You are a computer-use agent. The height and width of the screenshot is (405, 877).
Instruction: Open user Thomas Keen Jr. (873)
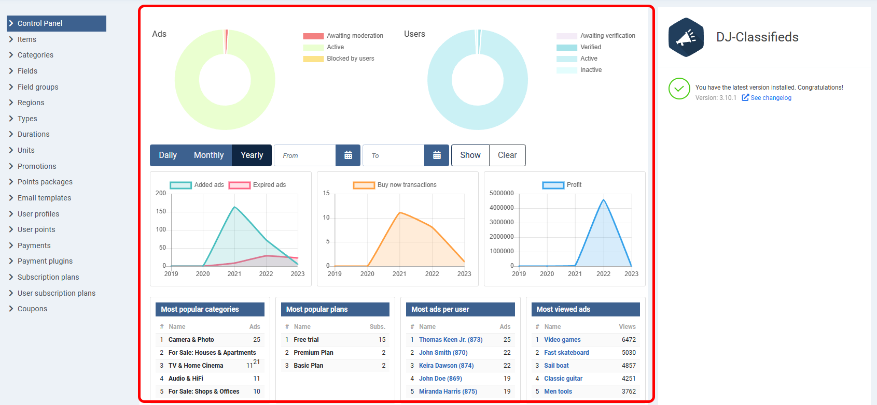pos(451,340)
